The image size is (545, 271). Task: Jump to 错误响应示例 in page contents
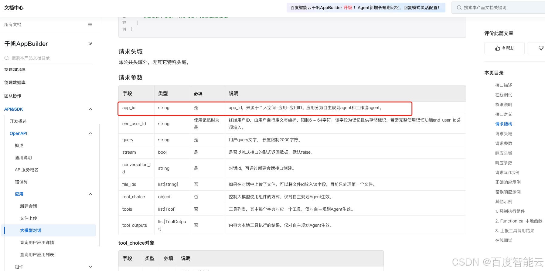pos(508,192)
